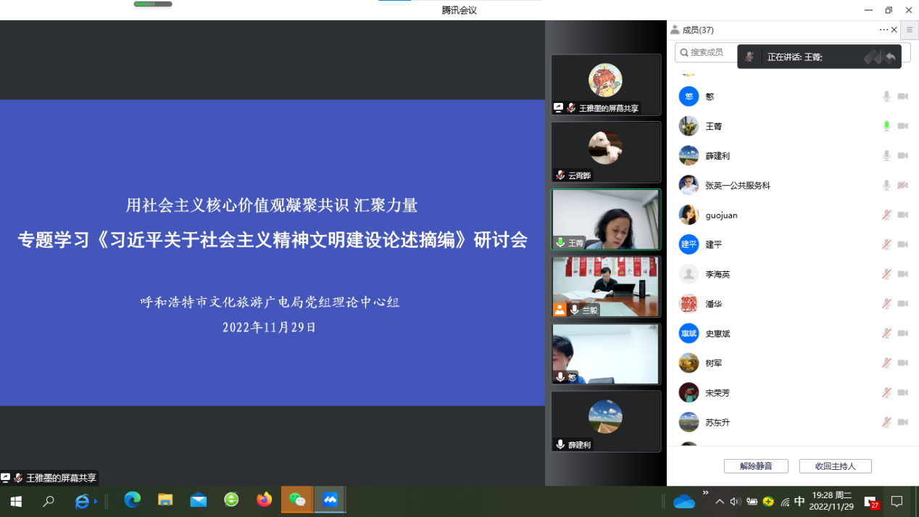The width and height of the screenshot is (919, 517).
Task: Open the Tencent Meeting icon in the taskbar
Action: pyautogui.click(x=330, y=500)
